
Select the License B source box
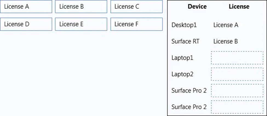coord(81,7)
